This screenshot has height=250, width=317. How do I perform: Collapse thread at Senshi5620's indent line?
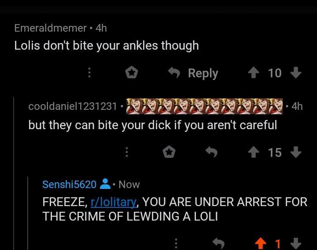coord(28,213)
